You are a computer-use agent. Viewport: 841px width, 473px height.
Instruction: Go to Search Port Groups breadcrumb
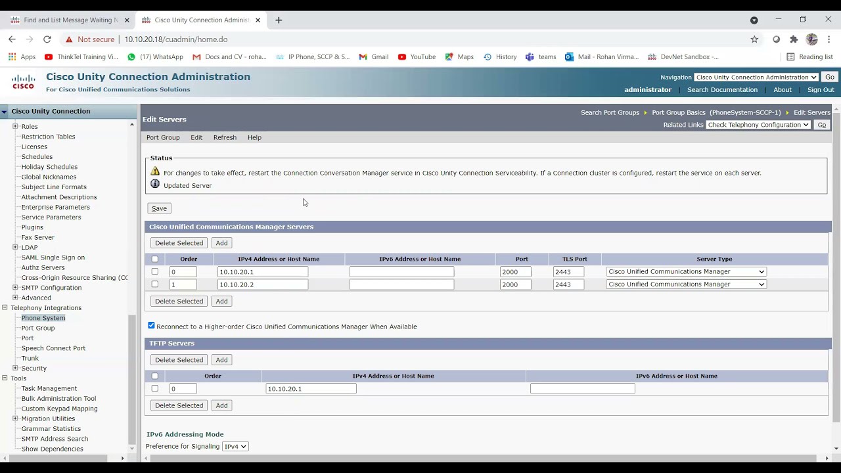(610, 113)
